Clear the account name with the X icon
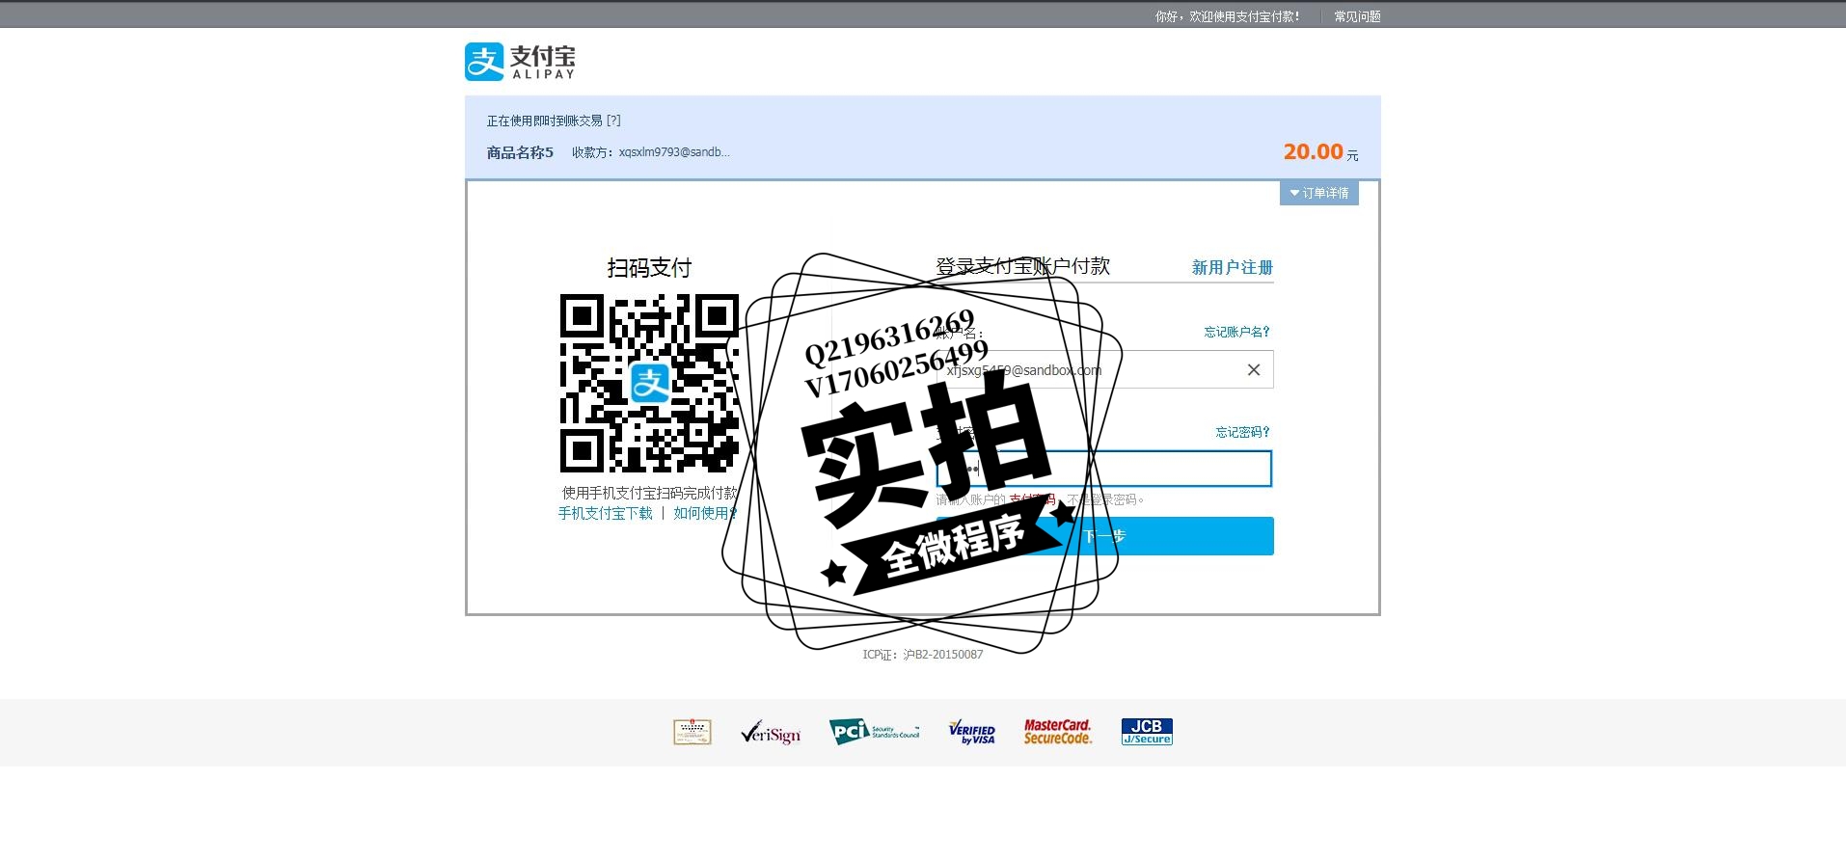Viewport: 1846px width, 862px height. [x=1254, y=370]
